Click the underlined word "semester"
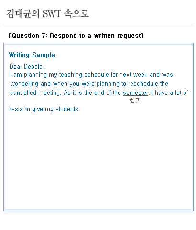The height and width of the screenshot is (230, 196). click(x=136, y=93)
